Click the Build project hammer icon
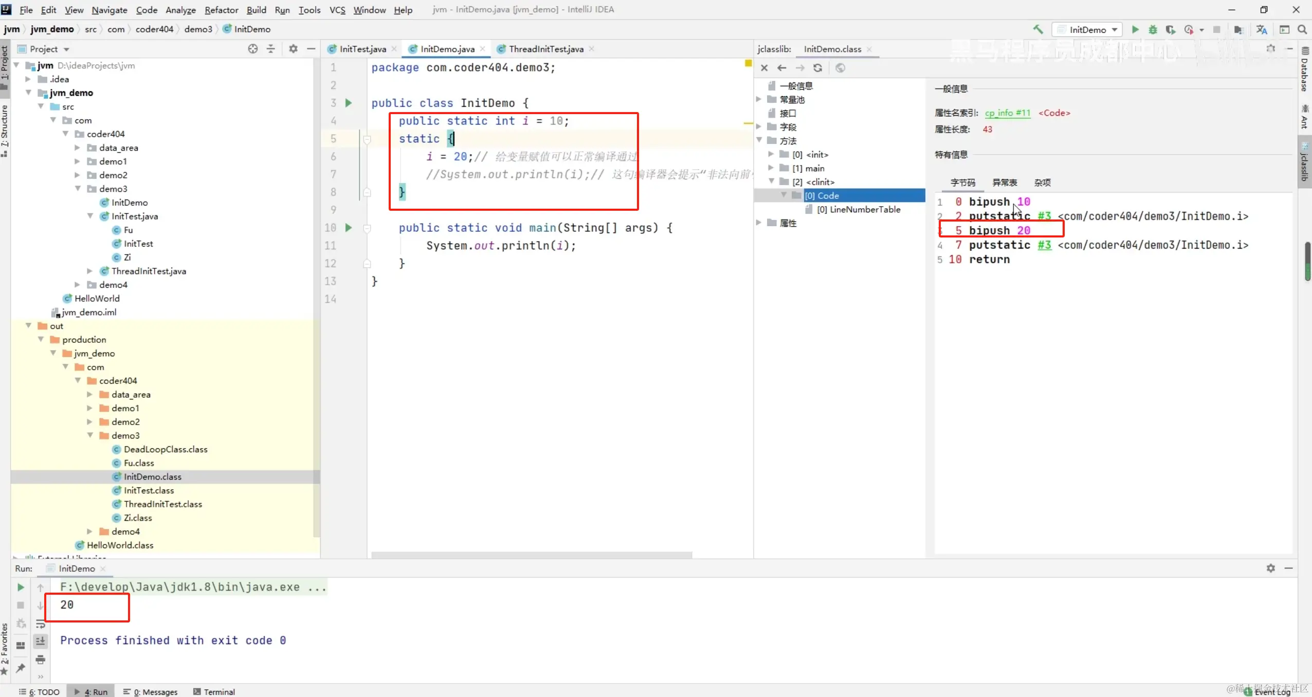Image resolution: width=1312 pixels, height=697 pixels. tap(1038, 29)
